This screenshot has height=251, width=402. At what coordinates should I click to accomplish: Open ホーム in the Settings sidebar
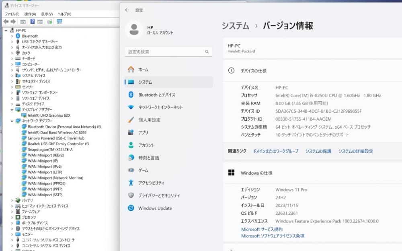click(169, 70)
